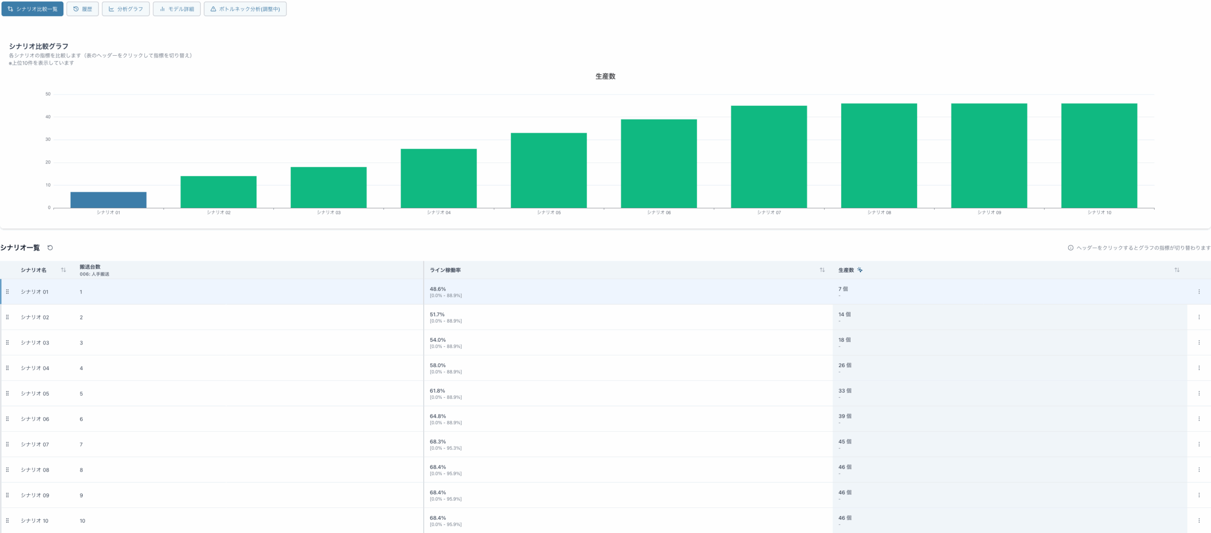The height and width of the screenshot is (533, 1211).
Task: Sort the table by シナリオ名 arrows
Action: 63,270
